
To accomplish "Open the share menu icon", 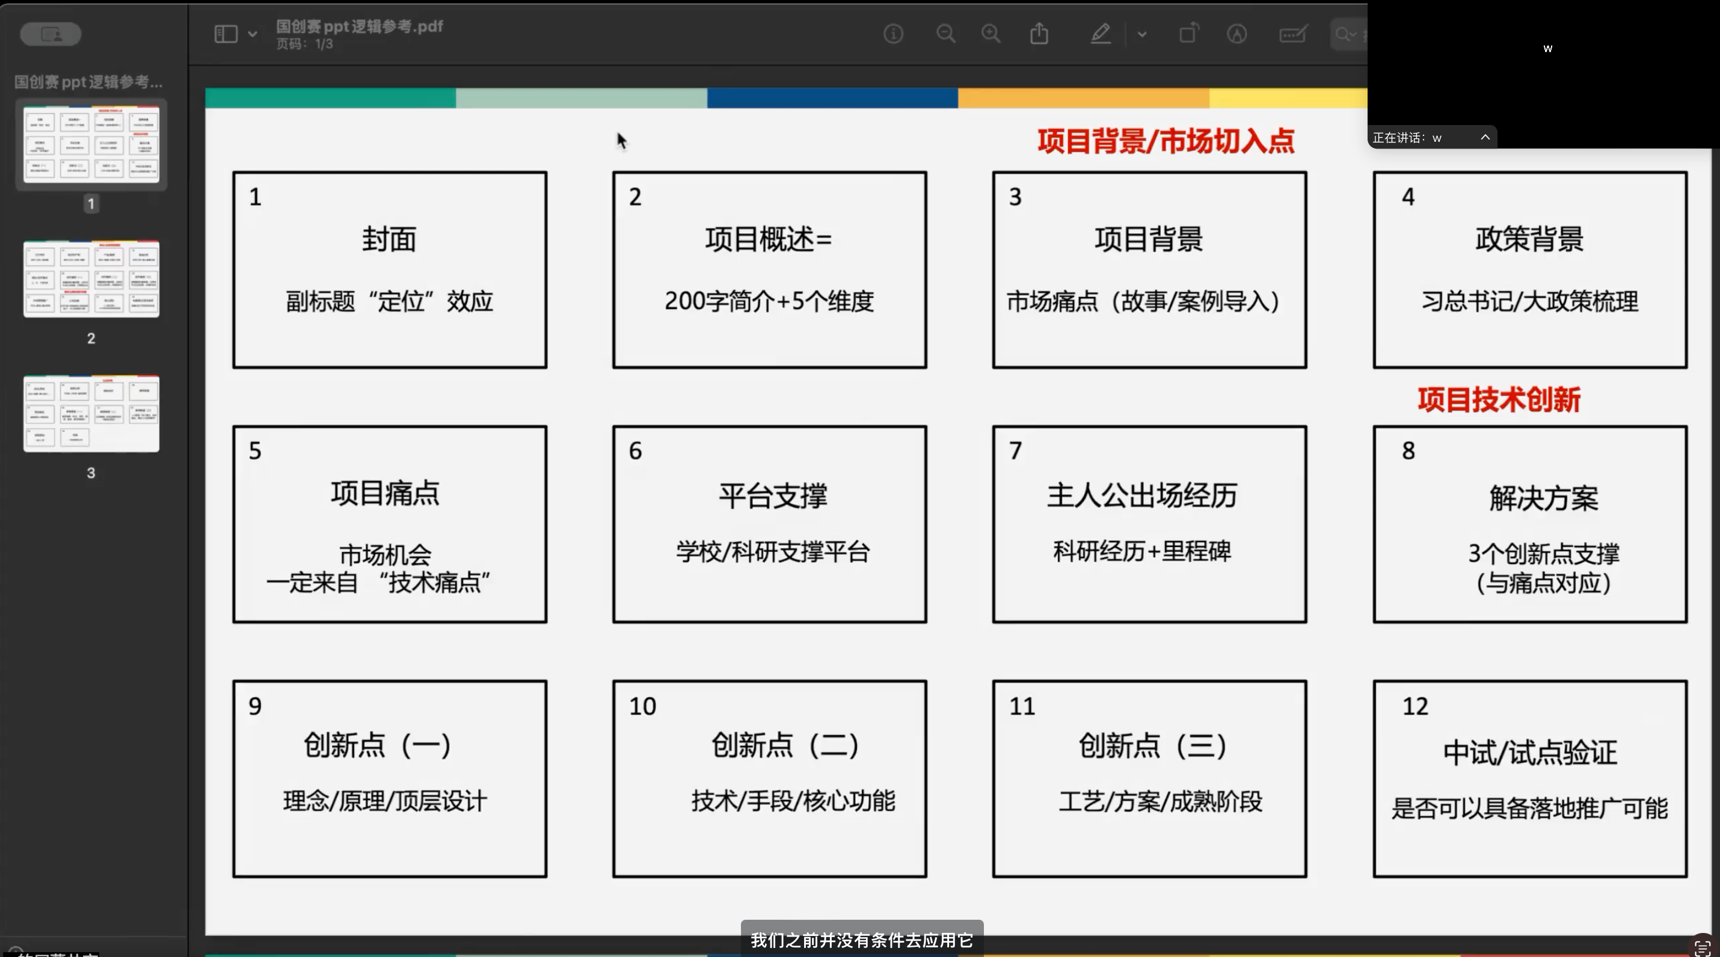I will tap(1039, 34).
